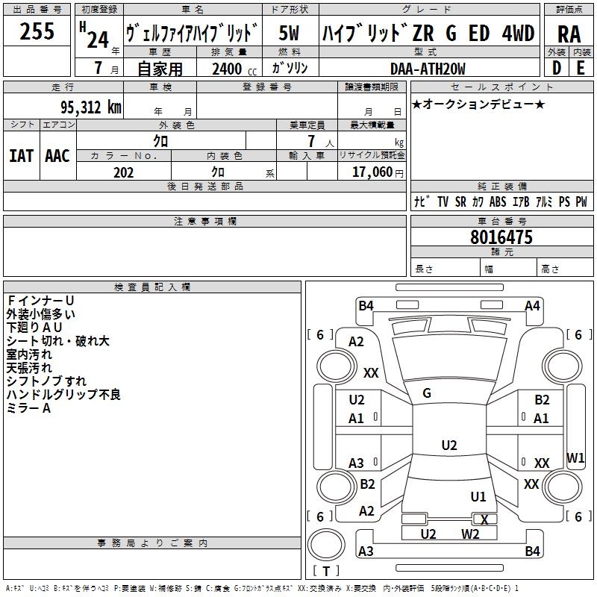Click the chassis number 8016475
This screenshot has height=597, width=597.
tap(501, 237)
